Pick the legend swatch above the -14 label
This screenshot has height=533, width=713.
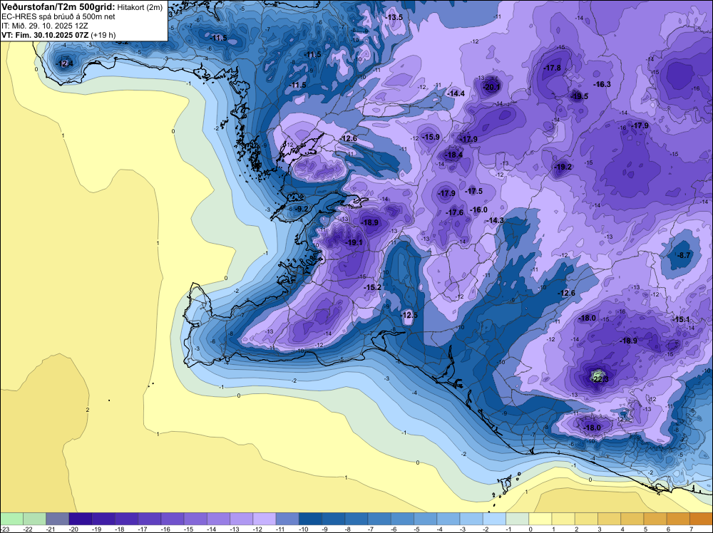[219, 519]
